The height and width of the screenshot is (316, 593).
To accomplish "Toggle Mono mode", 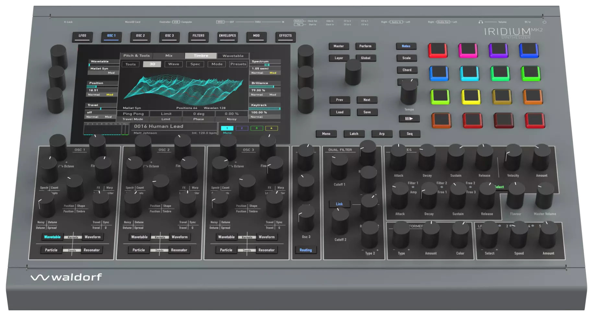I will coord(326,134).
